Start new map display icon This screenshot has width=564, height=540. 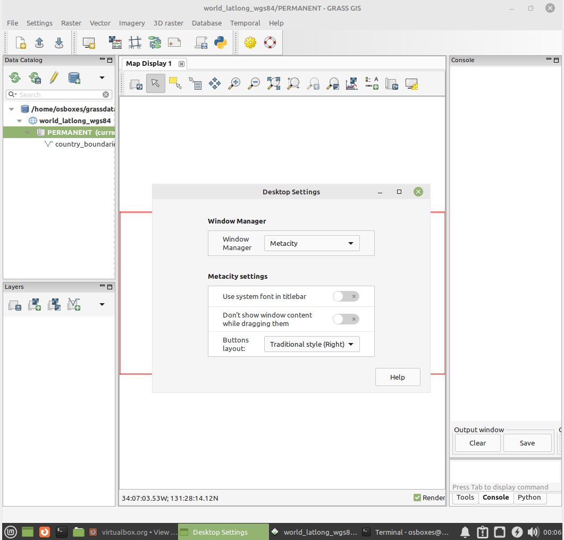click(x=89, y=43)
